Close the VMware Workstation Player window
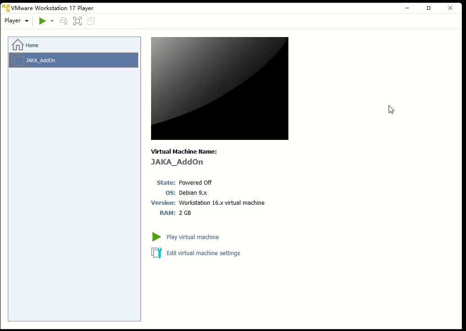This screenshot has width=466, height=331. [450, 8]
